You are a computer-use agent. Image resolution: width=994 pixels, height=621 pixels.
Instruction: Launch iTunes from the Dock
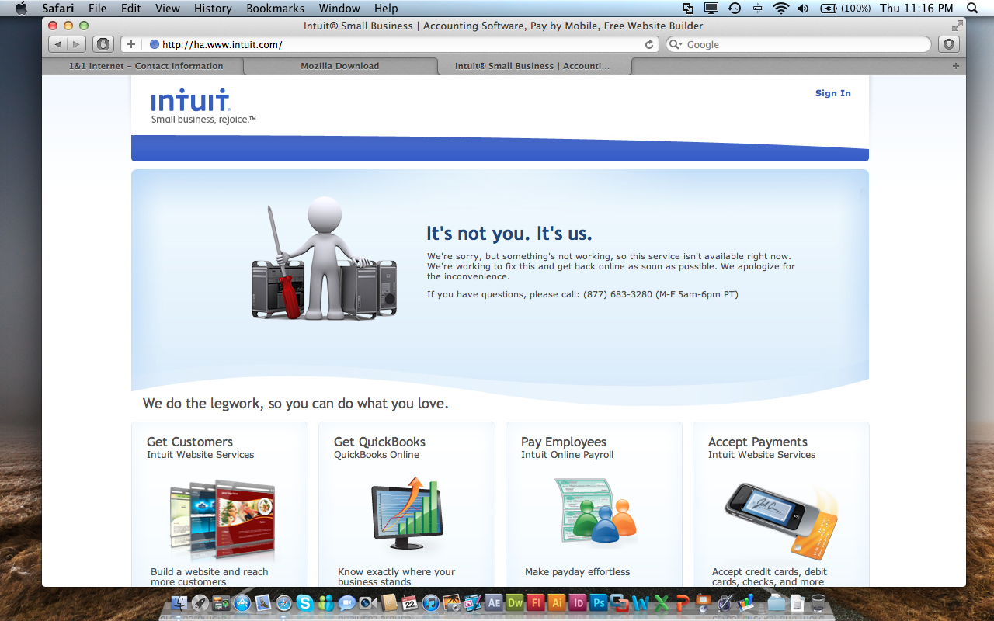tap(430, 602)
